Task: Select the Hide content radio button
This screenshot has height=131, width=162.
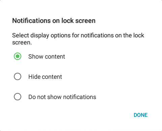Action: point(18,76)
